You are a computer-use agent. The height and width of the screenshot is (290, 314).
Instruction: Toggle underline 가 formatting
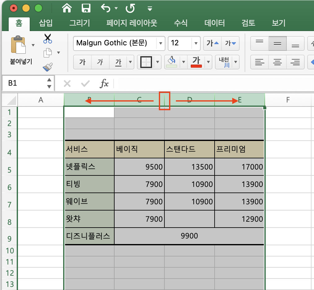tap(118, 62)
